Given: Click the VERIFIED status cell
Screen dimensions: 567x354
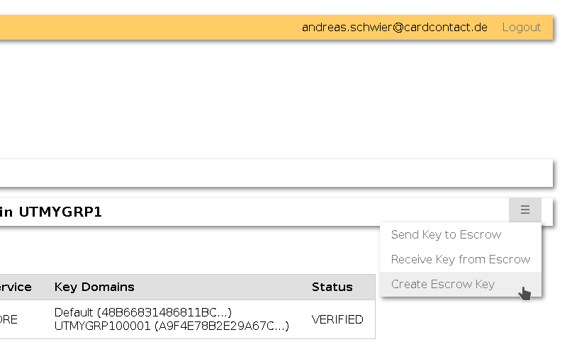Looking at the screenshot, I should [337, 319].
